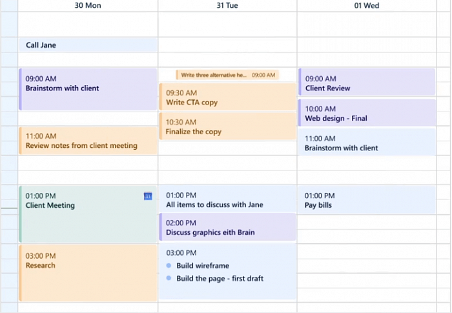Click the current-time marker in left gutter
452x313 pixels.
[8, 208]
